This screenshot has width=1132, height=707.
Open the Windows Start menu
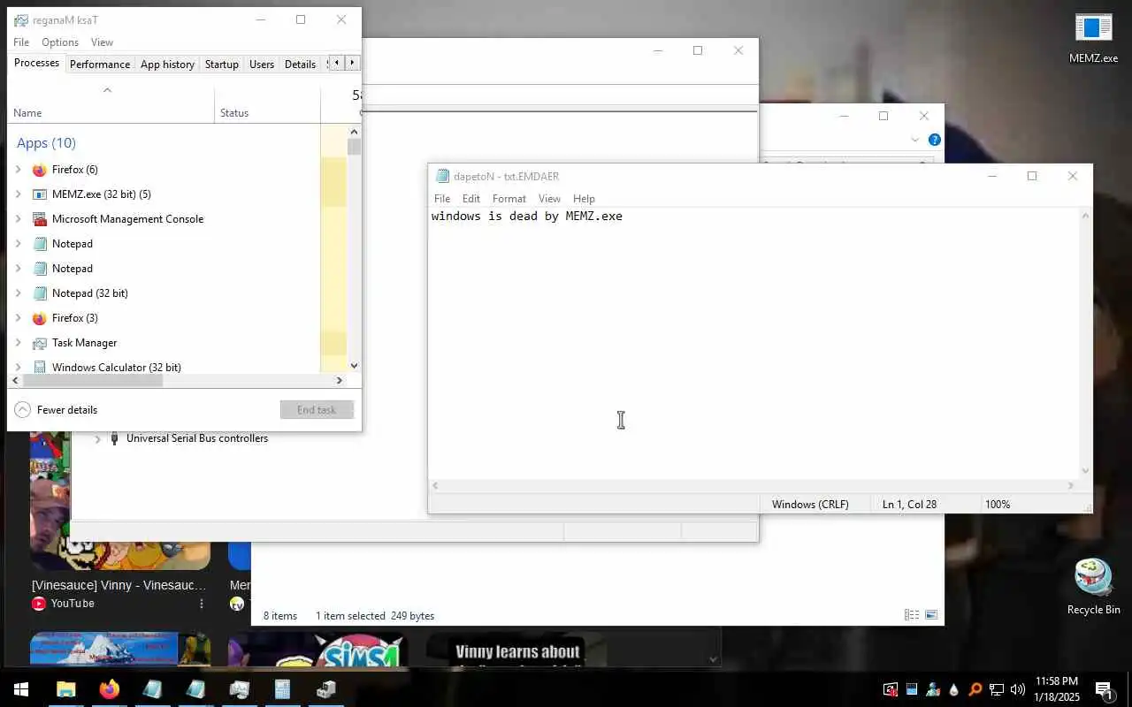pos(21,689)
